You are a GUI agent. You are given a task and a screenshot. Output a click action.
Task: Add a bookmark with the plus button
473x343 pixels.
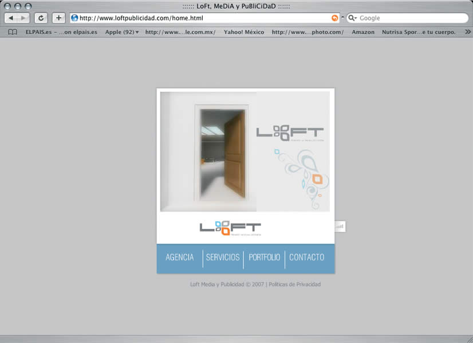pyautogui.click(x=58, y=18)
